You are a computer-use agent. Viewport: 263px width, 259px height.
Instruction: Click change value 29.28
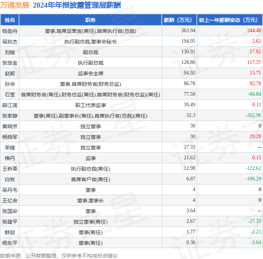255,136
